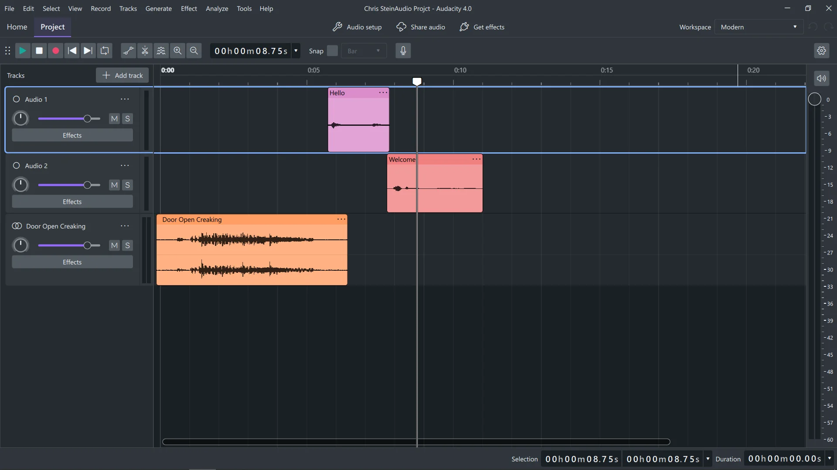837x470 pixels.
Task: Solo the Audio 1 track
Action: [x=127, y=119]
